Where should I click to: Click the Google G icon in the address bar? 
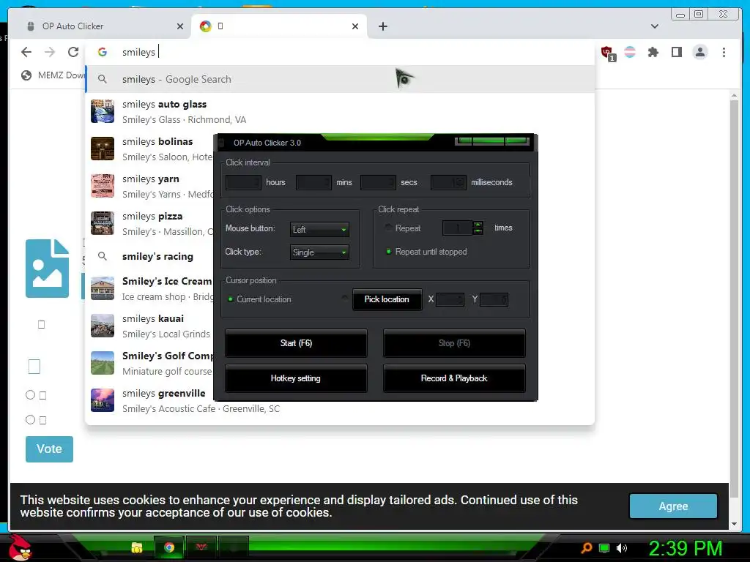[103, 52]
